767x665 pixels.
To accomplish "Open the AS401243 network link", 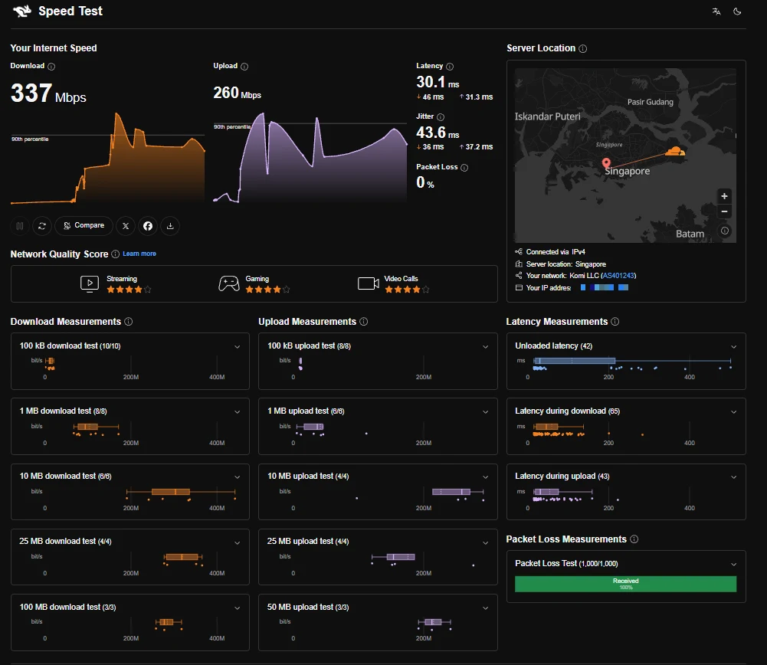I will tap(618, 276).
